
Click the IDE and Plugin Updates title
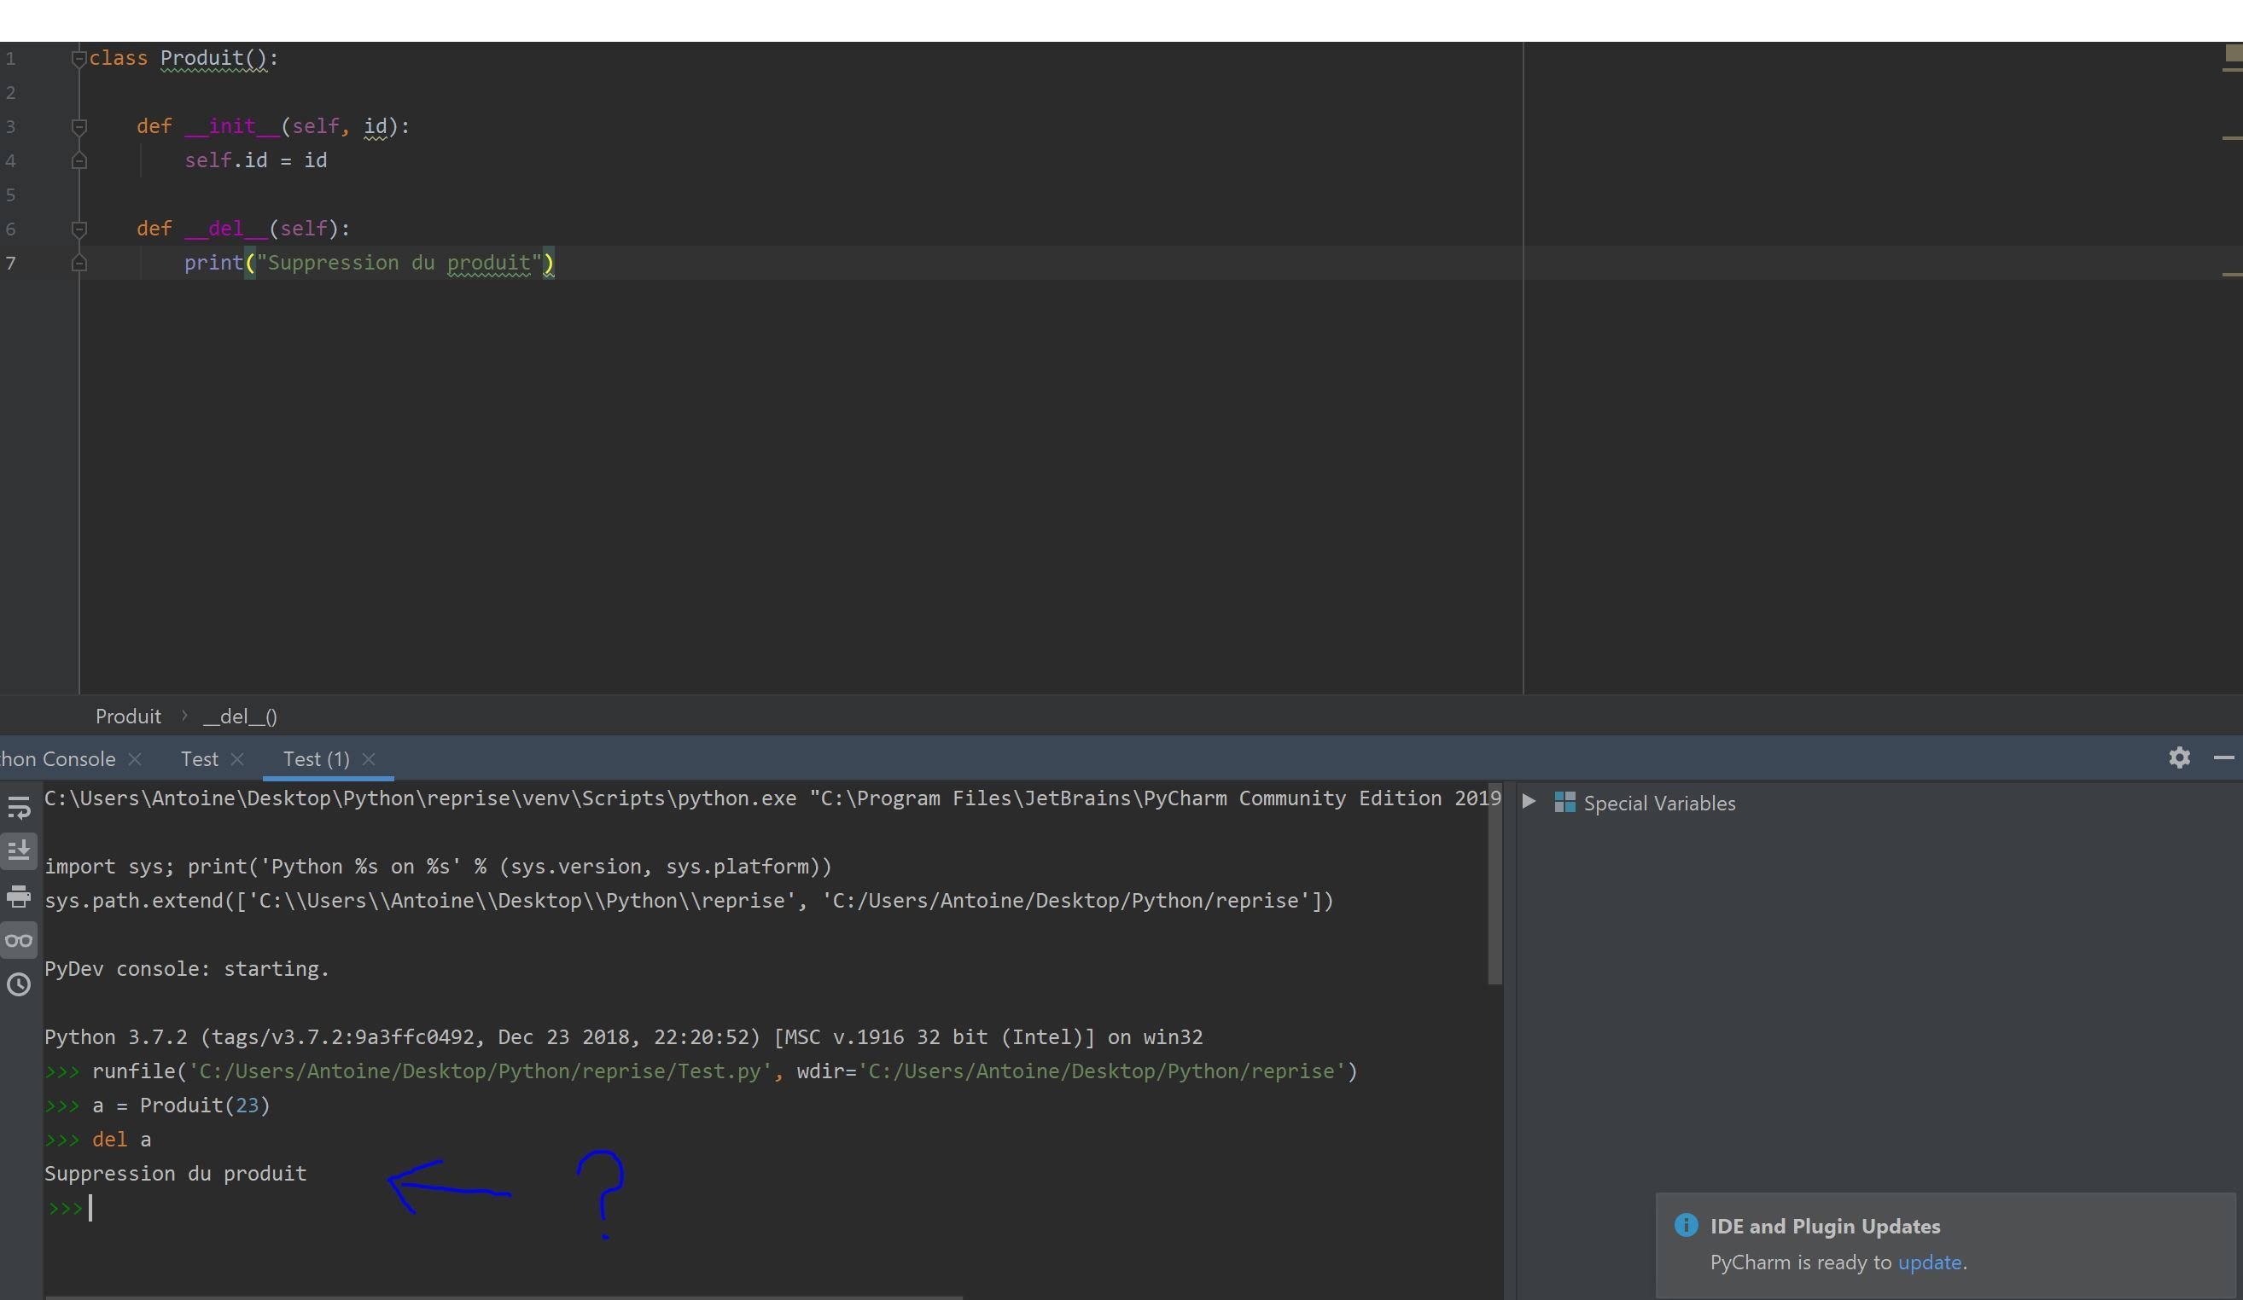click(x=1825, y=1226)
